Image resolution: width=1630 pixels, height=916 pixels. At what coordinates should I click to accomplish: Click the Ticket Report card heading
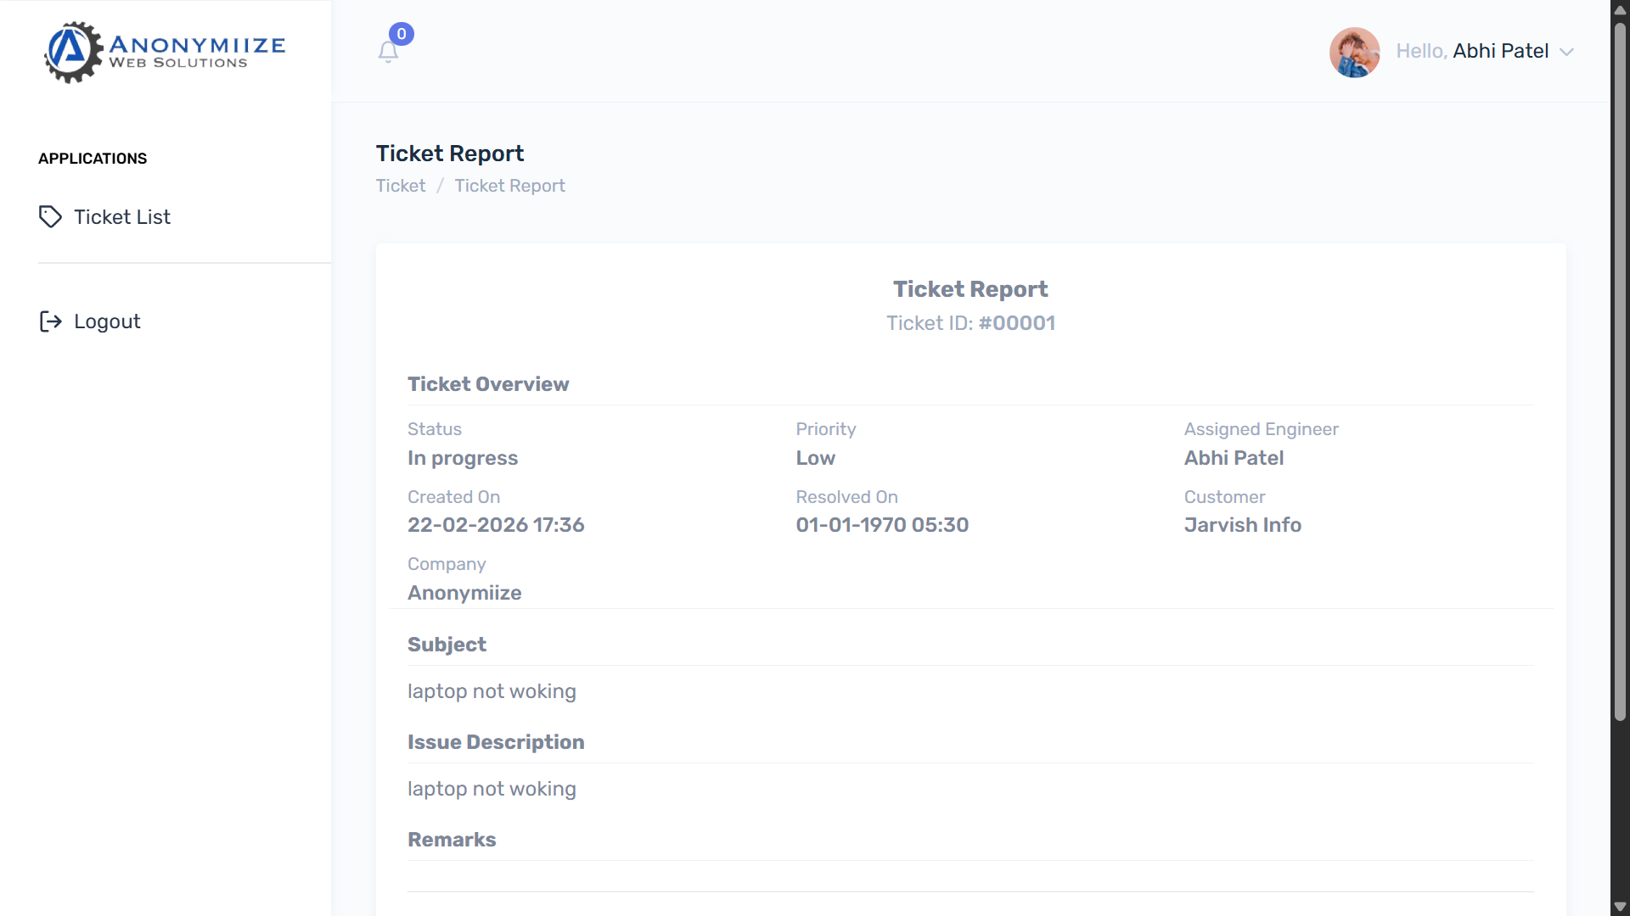pos(970,289)
